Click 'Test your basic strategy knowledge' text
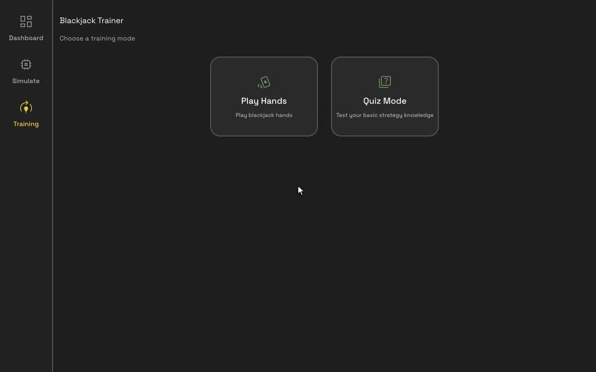Screen dimensions: 596x372 [x=385, y=115]
